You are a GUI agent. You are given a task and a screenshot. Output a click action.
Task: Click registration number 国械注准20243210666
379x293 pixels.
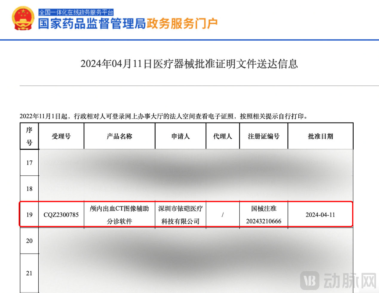tap(264, 215)
